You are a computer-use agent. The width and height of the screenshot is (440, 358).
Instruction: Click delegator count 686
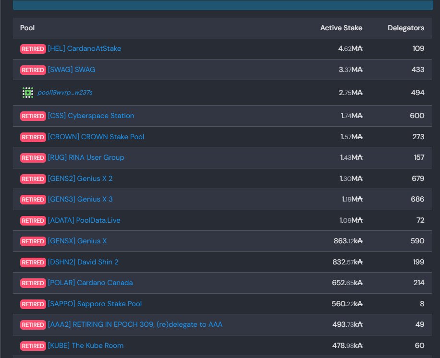click(417, 199)
